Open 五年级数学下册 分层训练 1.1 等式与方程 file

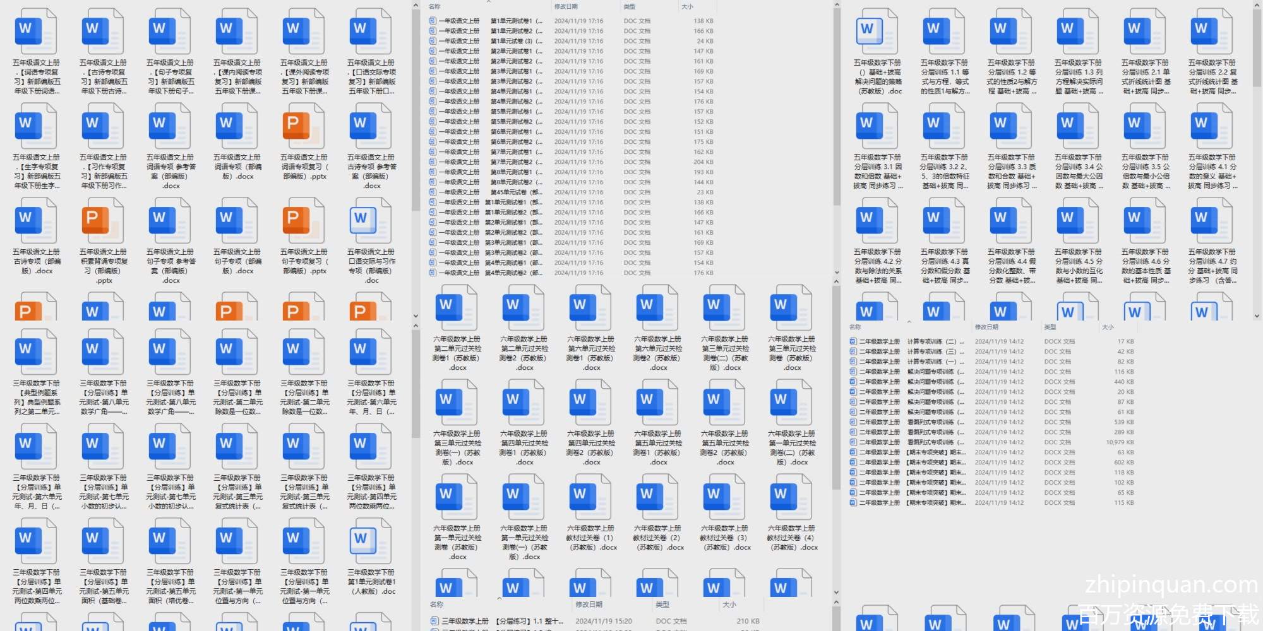pyautogui.click(x=944, y=32)
